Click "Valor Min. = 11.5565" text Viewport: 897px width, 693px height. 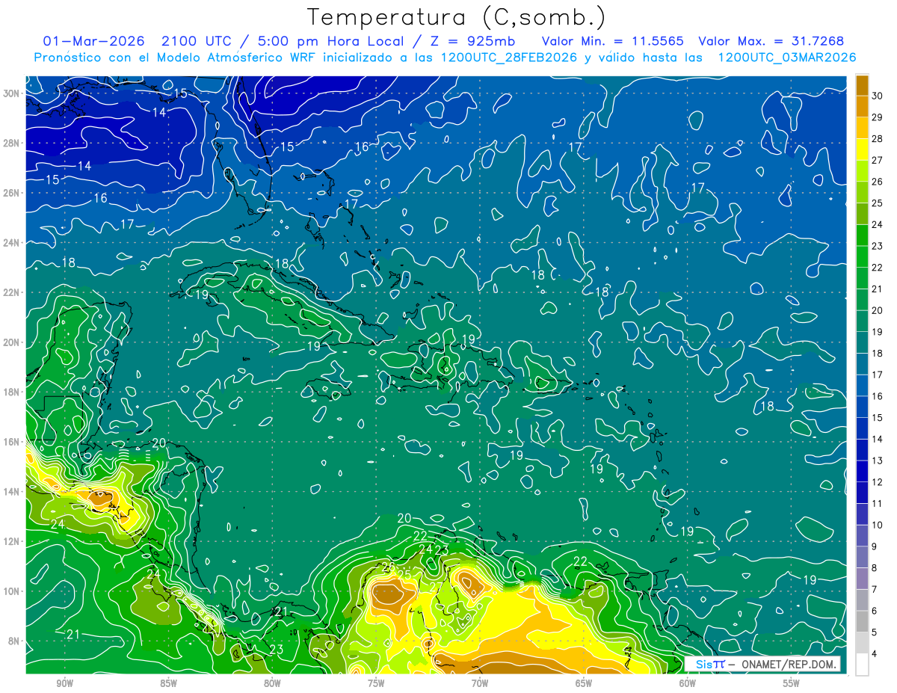[x=613, y=42]
